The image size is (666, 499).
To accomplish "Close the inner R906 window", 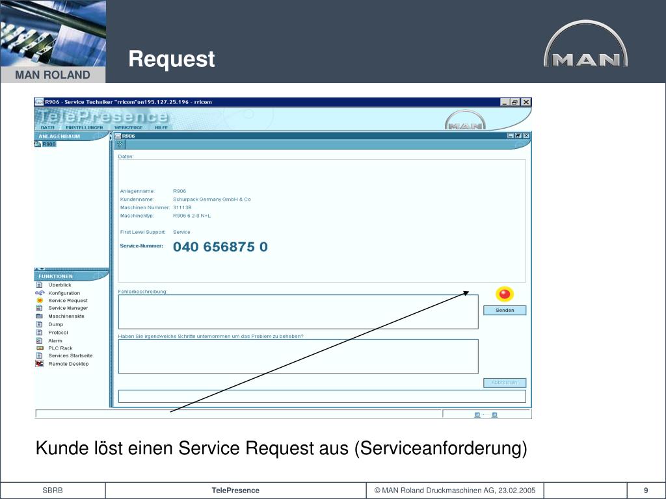I will click(x=526, y=136).
